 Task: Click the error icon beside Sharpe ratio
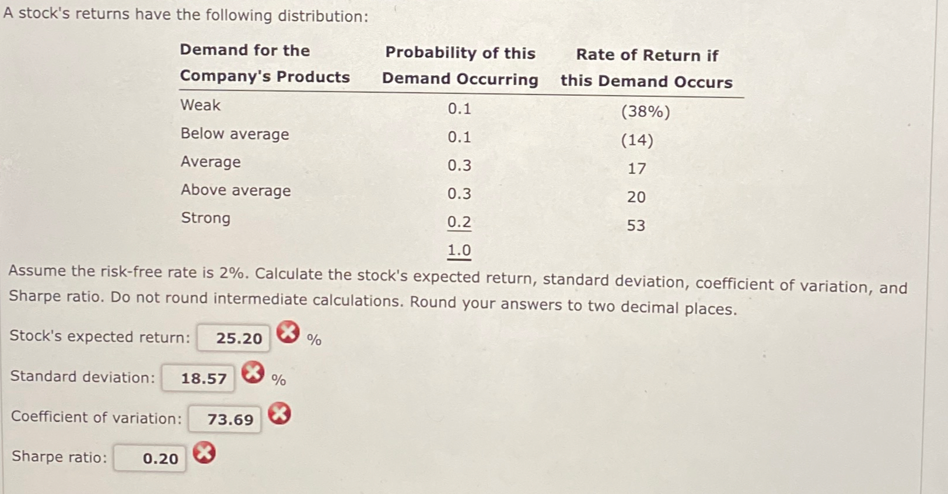click(203, 452)
